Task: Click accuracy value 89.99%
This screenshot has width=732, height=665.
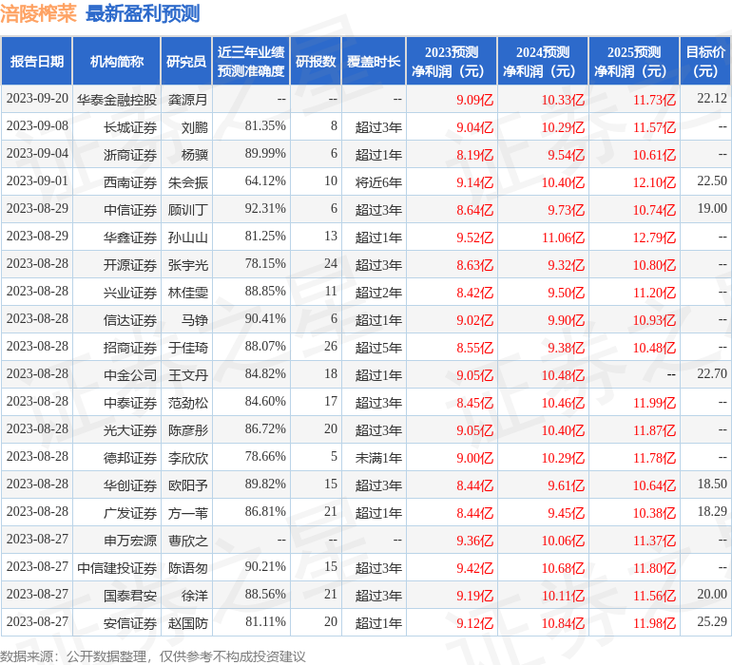Action: pos(265,154)
